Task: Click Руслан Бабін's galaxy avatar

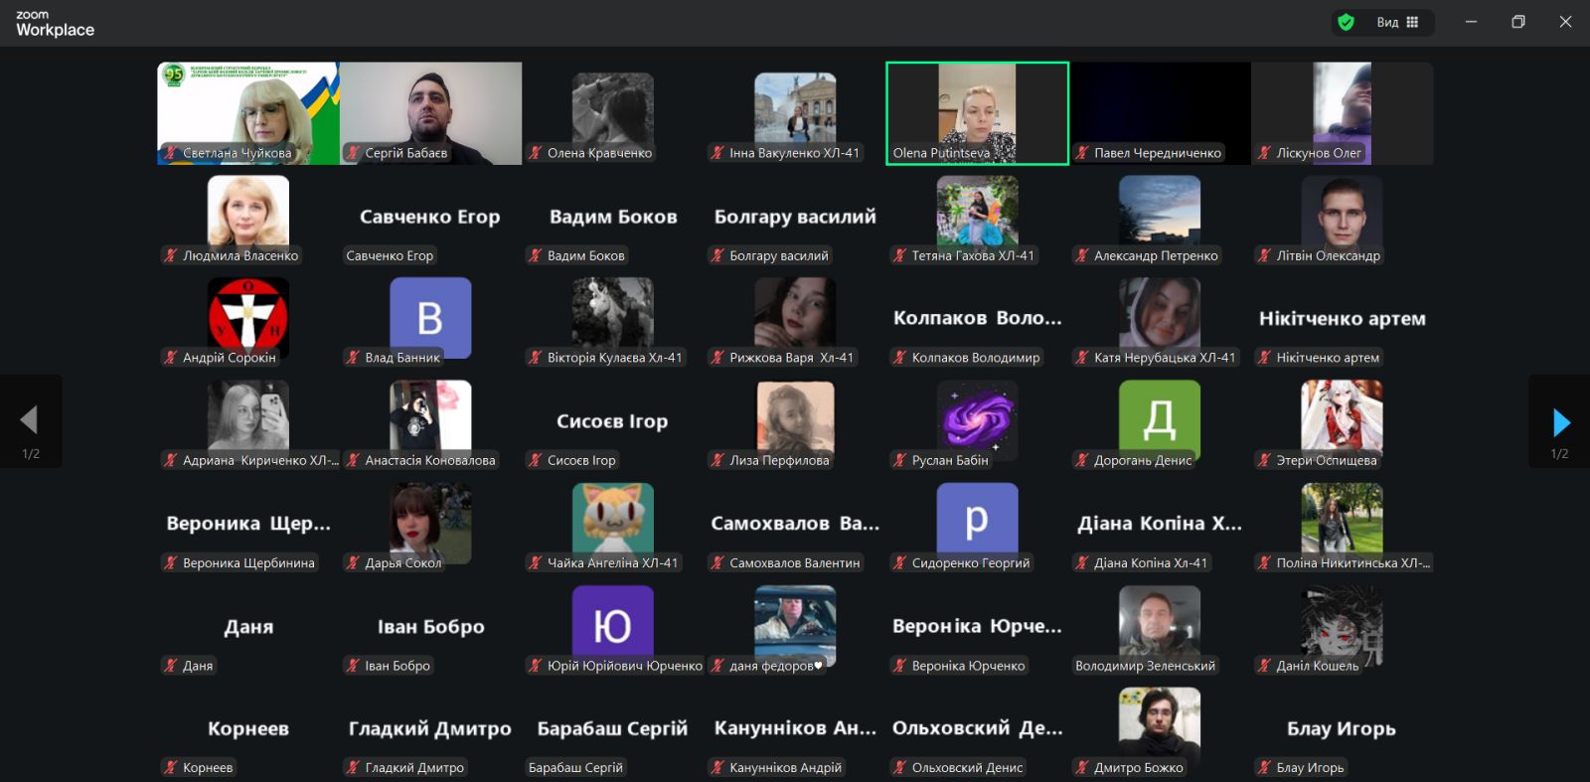Action: click(x=977, y=417)
